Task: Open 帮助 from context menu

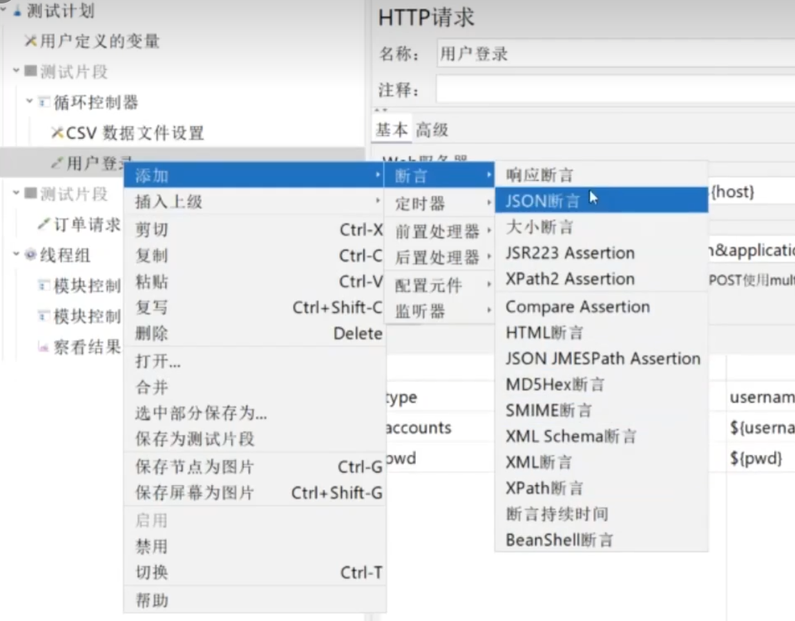Action: point(254,601)
